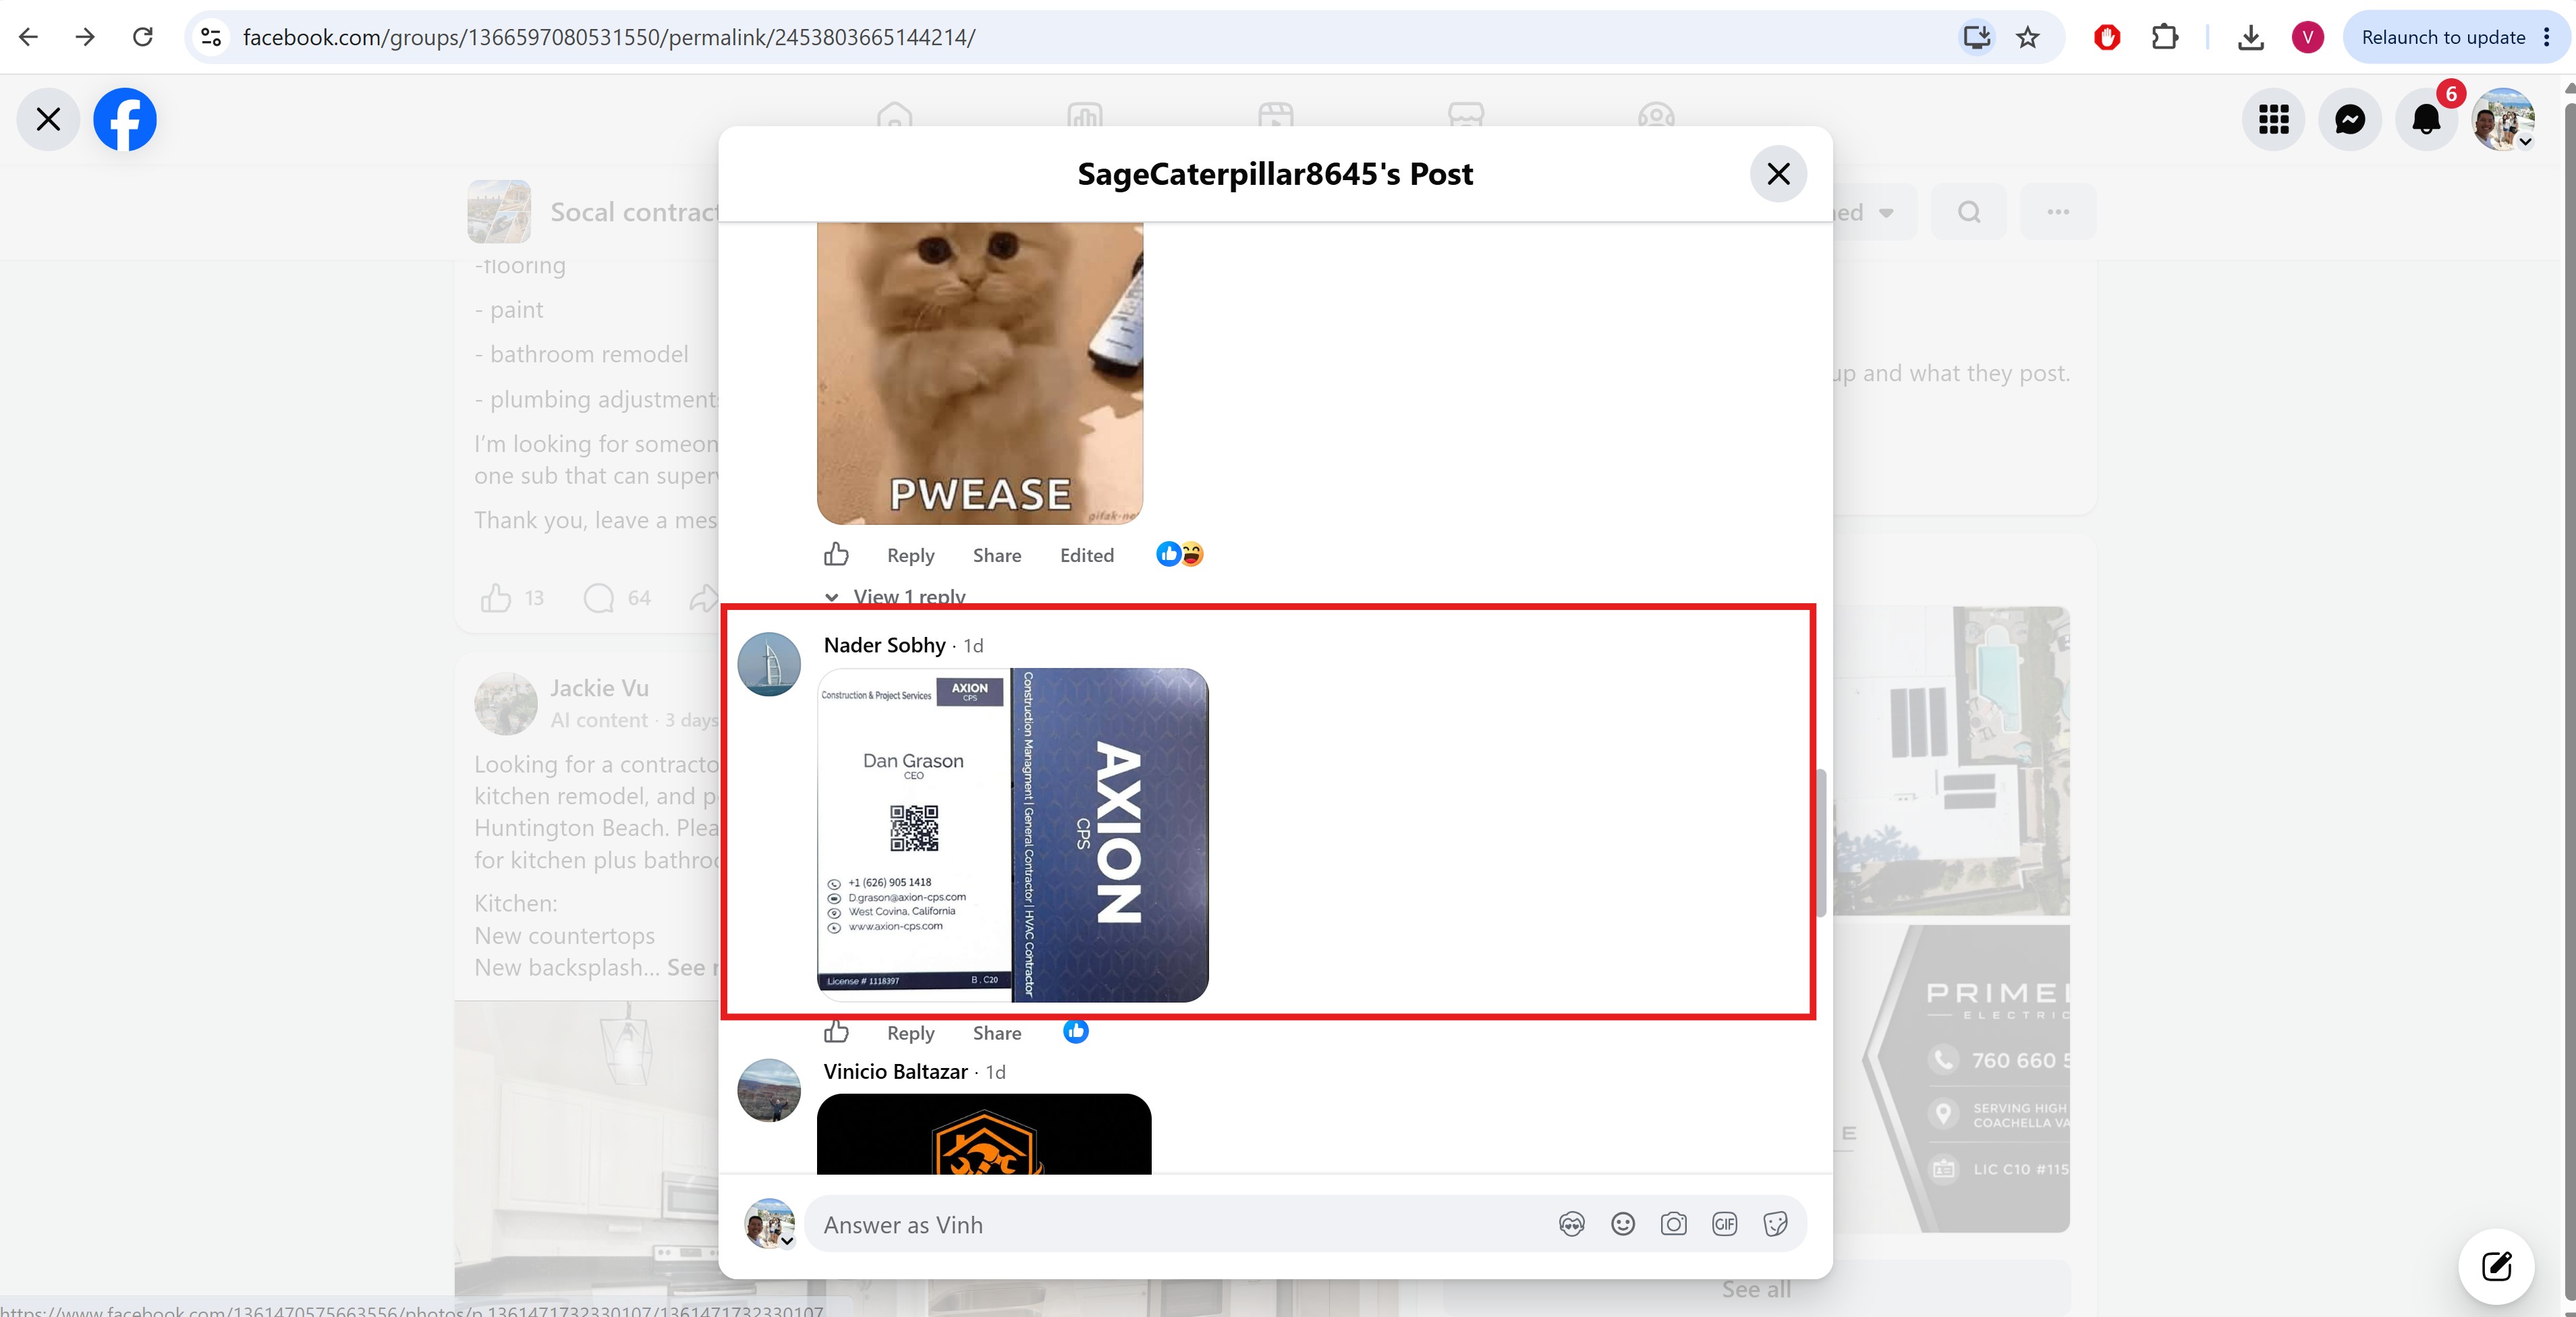Share Nader Sobhy's comment
The height and width of the screenshot is (1317, 2576).
tap(997, 1033)
